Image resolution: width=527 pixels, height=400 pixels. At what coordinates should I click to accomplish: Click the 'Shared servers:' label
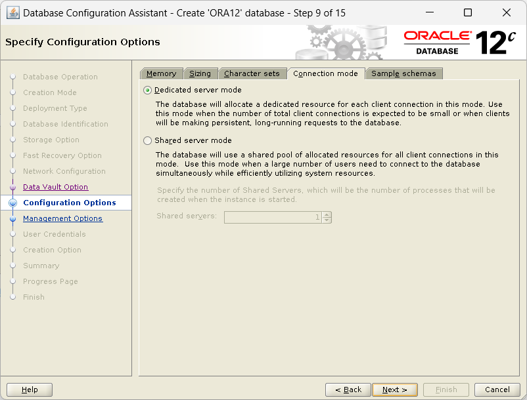point(187,216)
